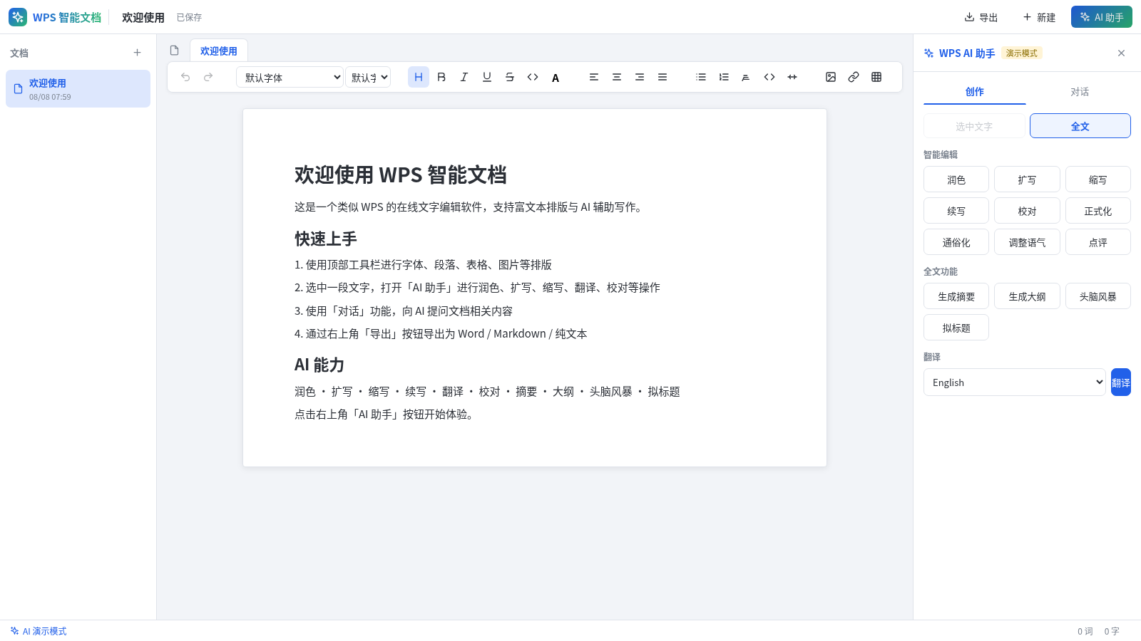1141x641 pixels.
Task: Click the 拟标题 button
Action: pyautogui.click(x=956, y=328)
